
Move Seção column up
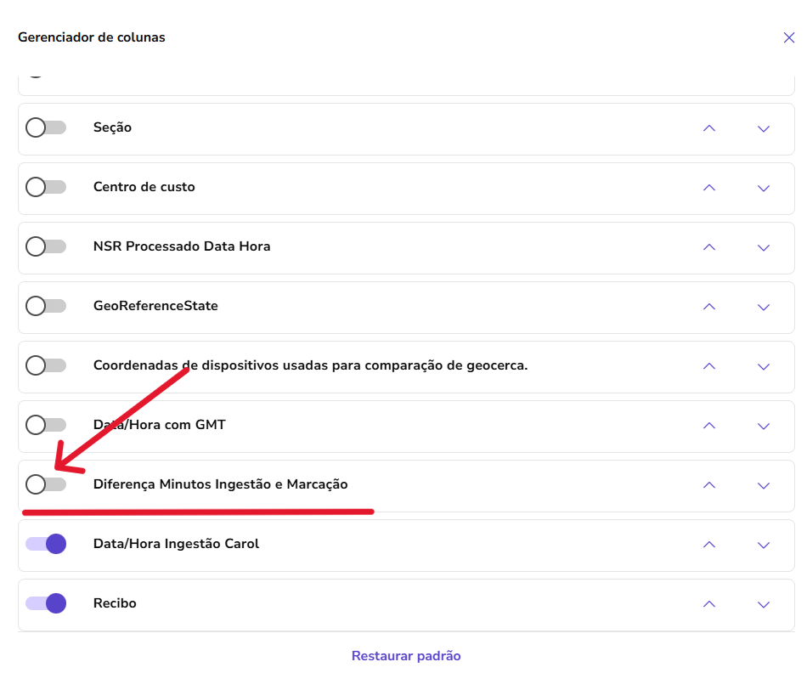coord(709,128)
